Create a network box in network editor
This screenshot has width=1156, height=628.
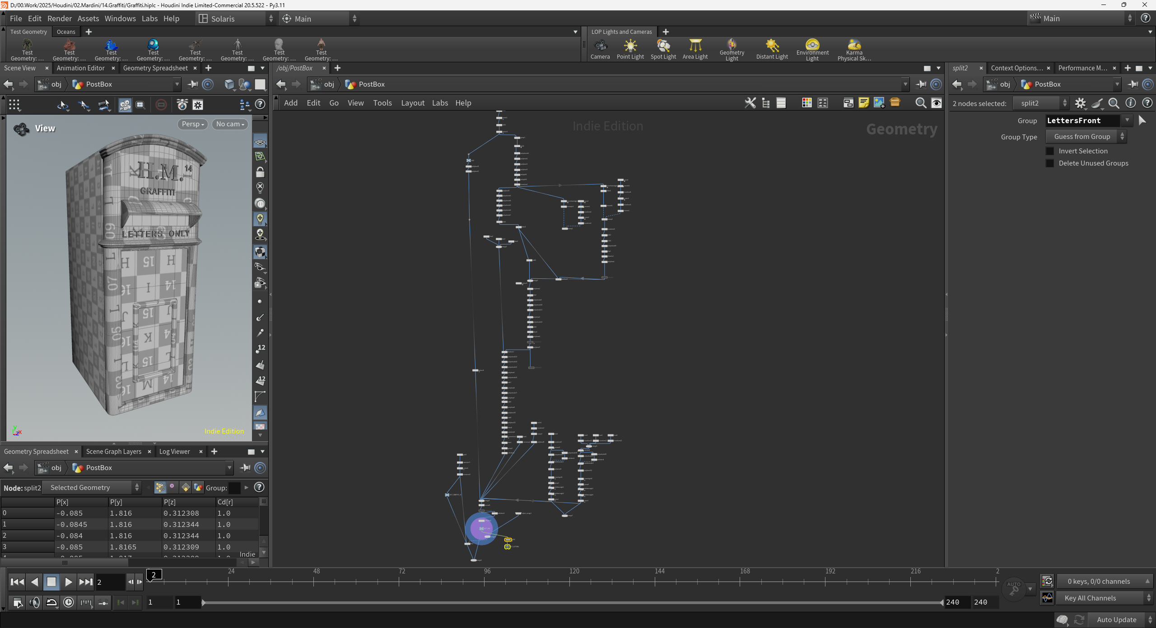[848, 103]
